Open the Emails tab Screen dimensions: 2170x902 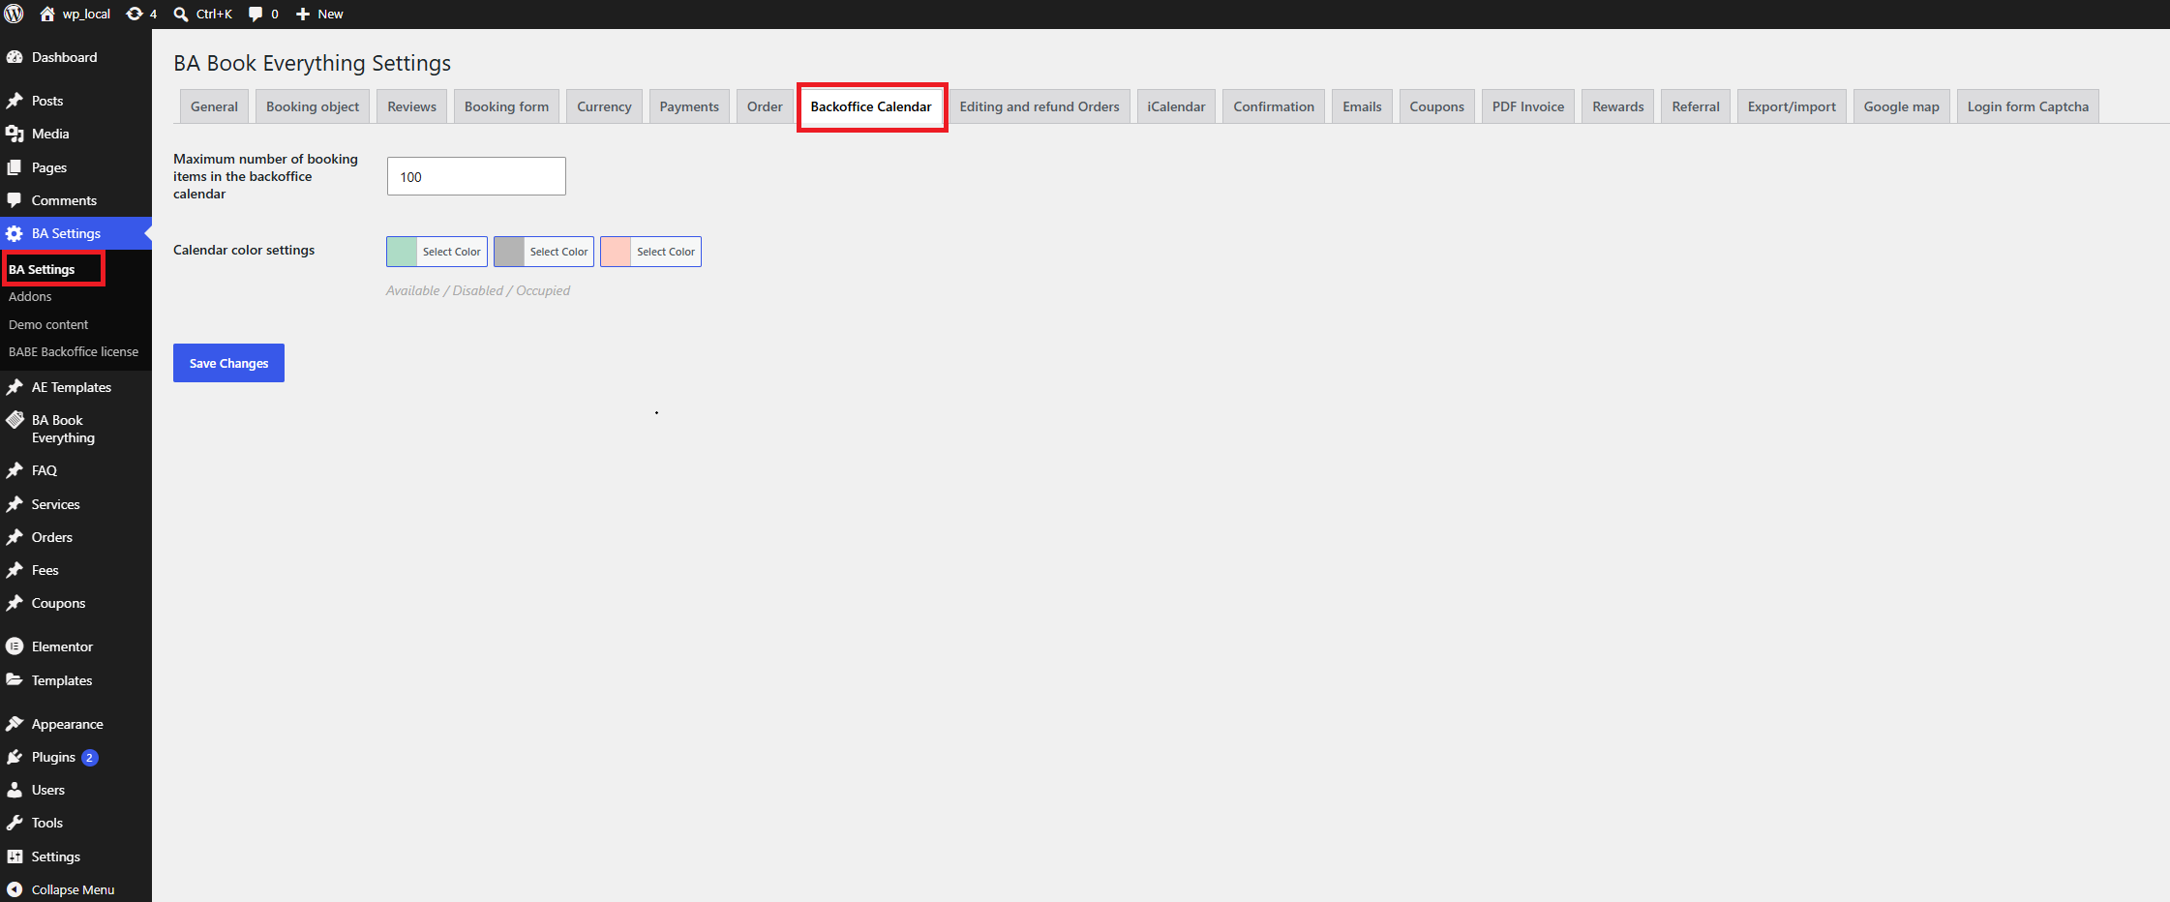tap(1362, 106)
